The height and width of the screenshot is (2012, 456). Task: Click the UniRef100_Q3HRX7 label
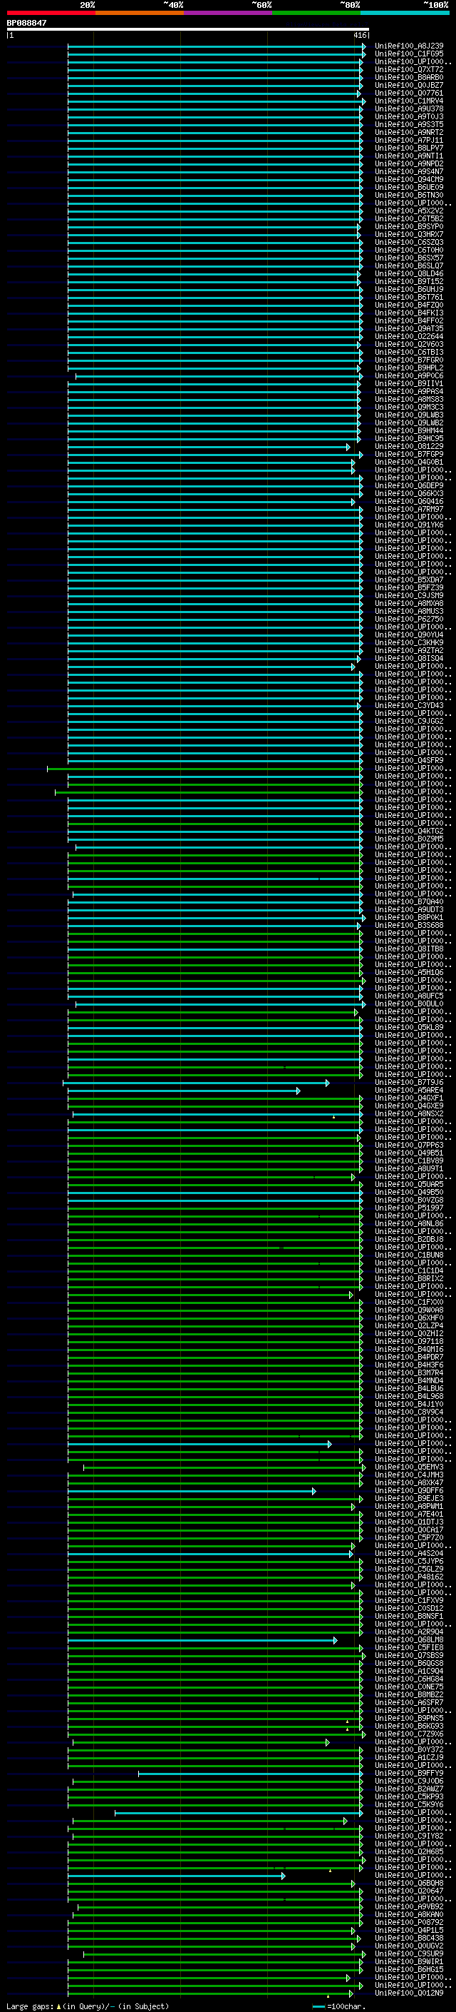coord(409,234)
